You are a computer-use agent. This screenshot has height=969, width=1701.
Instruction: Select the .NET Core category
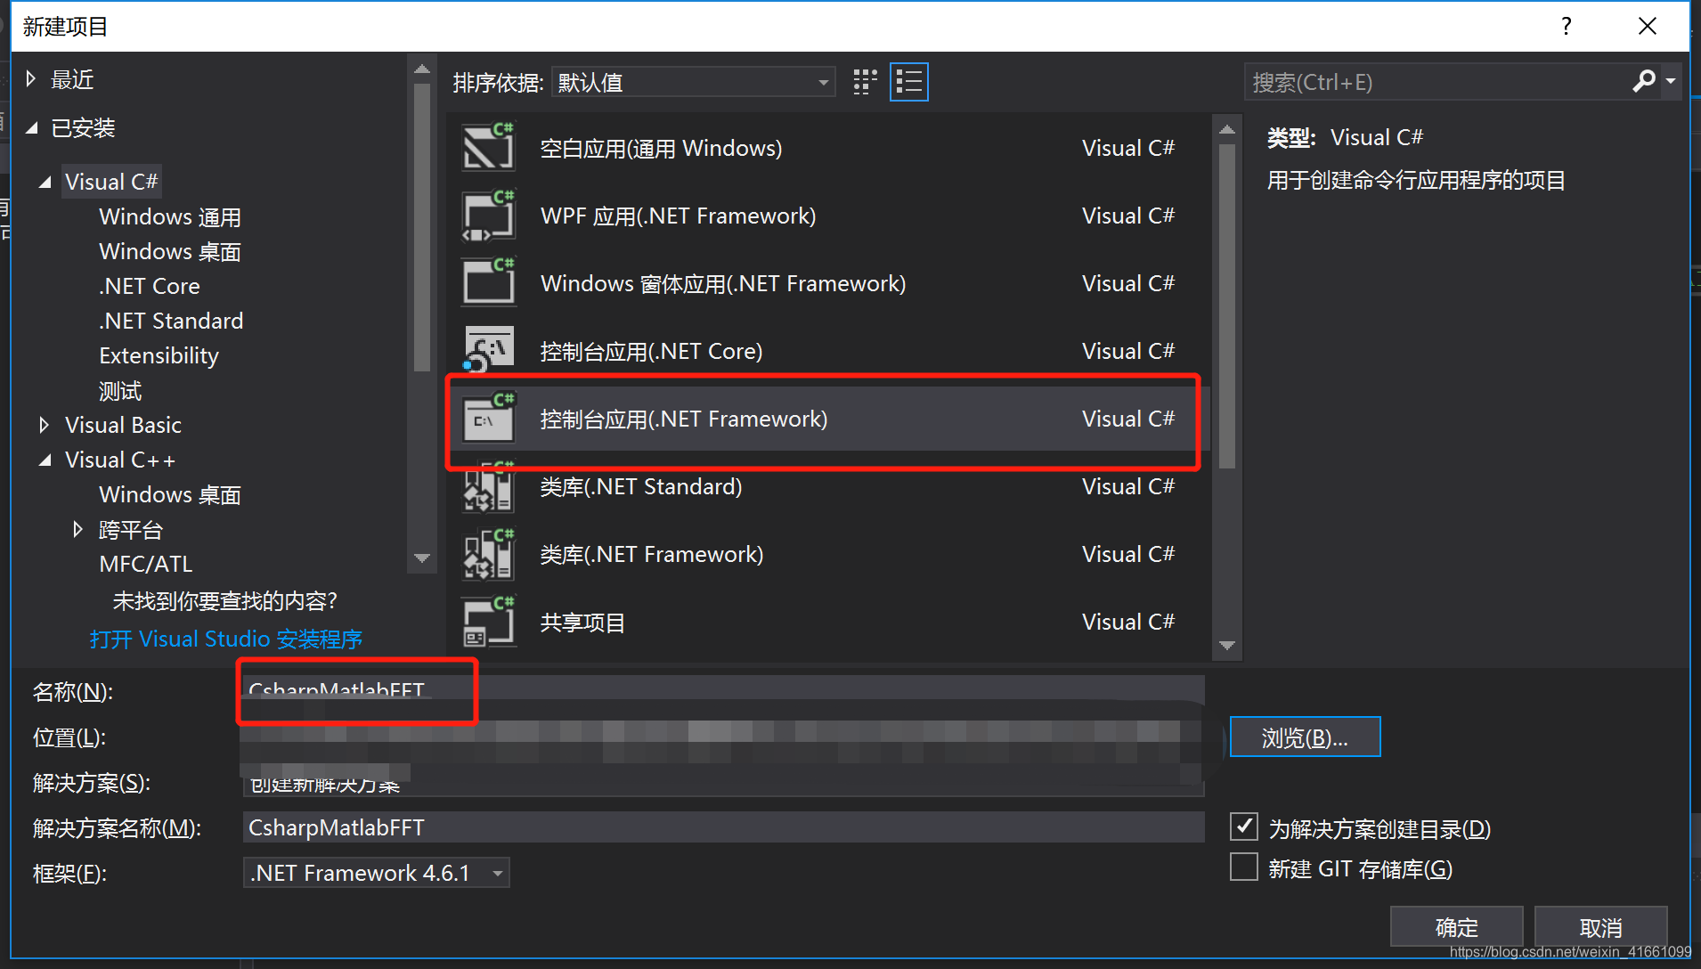150,286
